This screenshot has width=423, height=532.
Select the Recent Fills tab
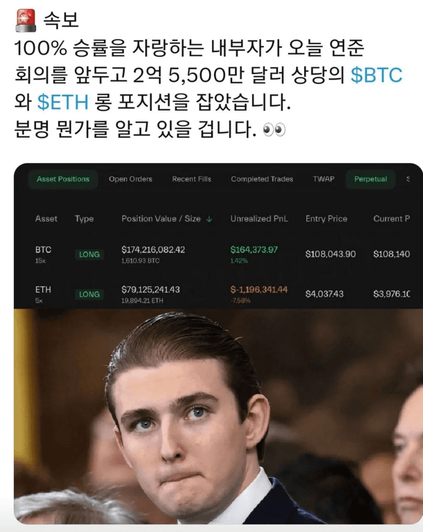(x=192, y=179)
